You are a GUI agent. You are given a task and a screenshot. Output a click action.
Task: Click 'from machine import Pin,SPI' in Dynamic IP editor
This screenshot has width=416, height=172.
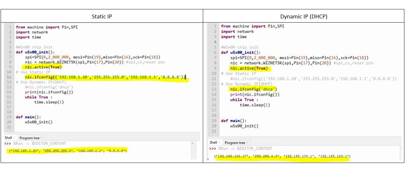pyautogui.click(x=253, y=26)
